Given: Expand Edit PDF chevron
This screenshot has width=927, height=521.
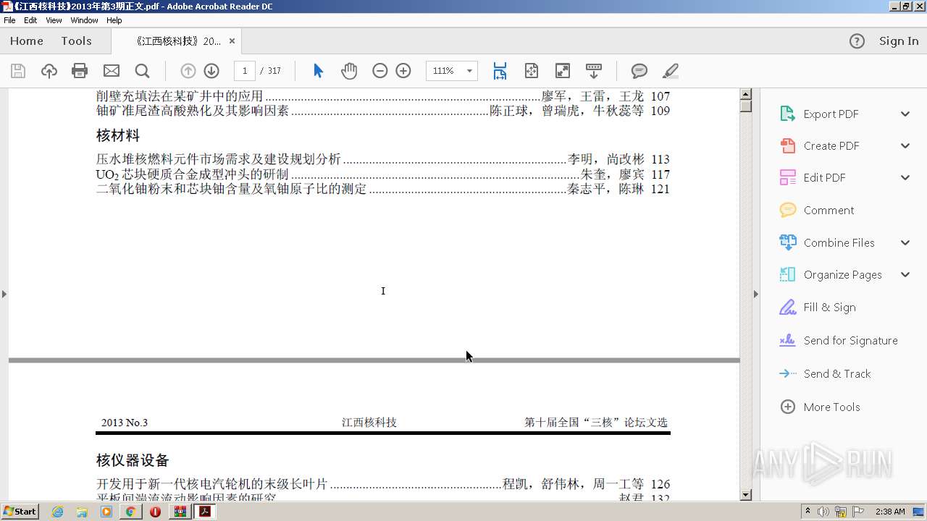Looking at the screenshot, I should [905, 177].
